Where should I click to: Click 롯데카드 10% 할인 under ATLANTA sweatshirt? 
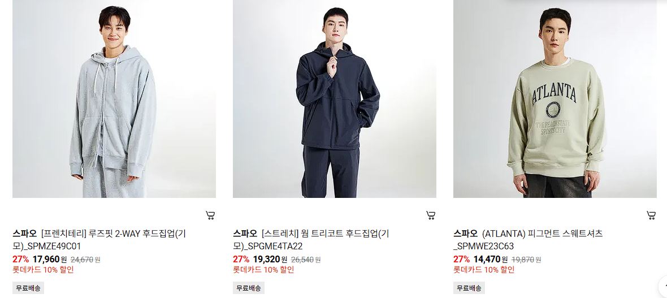pos(484,270)
